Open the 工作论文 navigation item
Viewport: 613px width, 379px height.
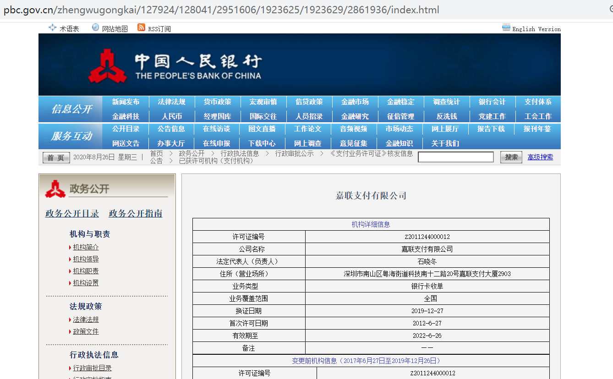(x=307, y=129)
